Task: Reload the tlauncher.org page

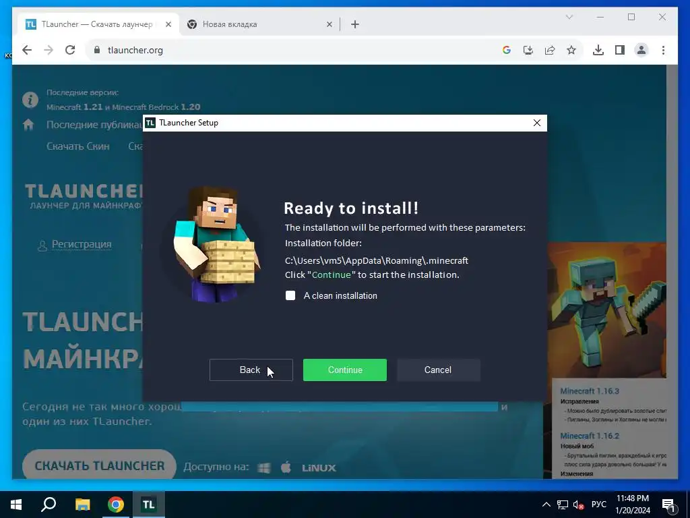Action: tap(70, 50)
